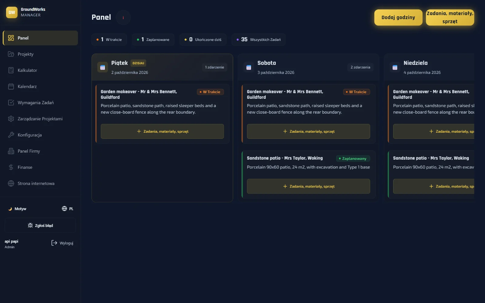Click the calendar icon in Piątek header
This screenshot has height=303, width=485.
[x=102, y=67]
